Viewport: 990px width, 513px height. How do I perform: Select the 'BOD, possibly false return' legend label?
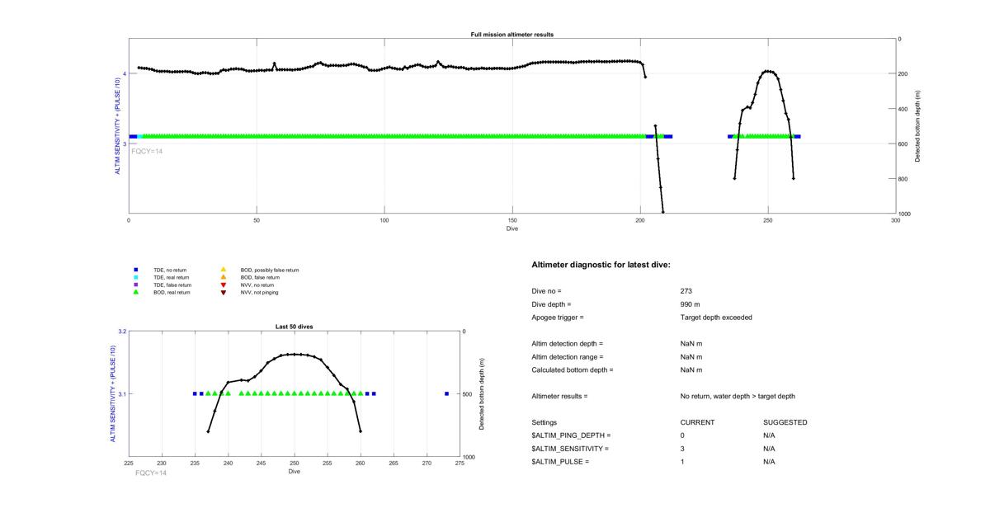[270, 270]
